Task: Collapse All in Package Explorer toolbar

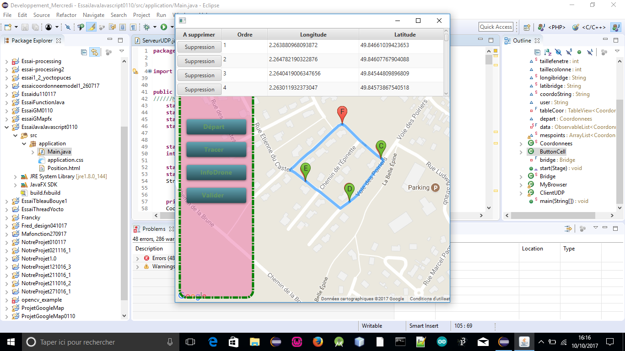Action: tap(84, 52)
